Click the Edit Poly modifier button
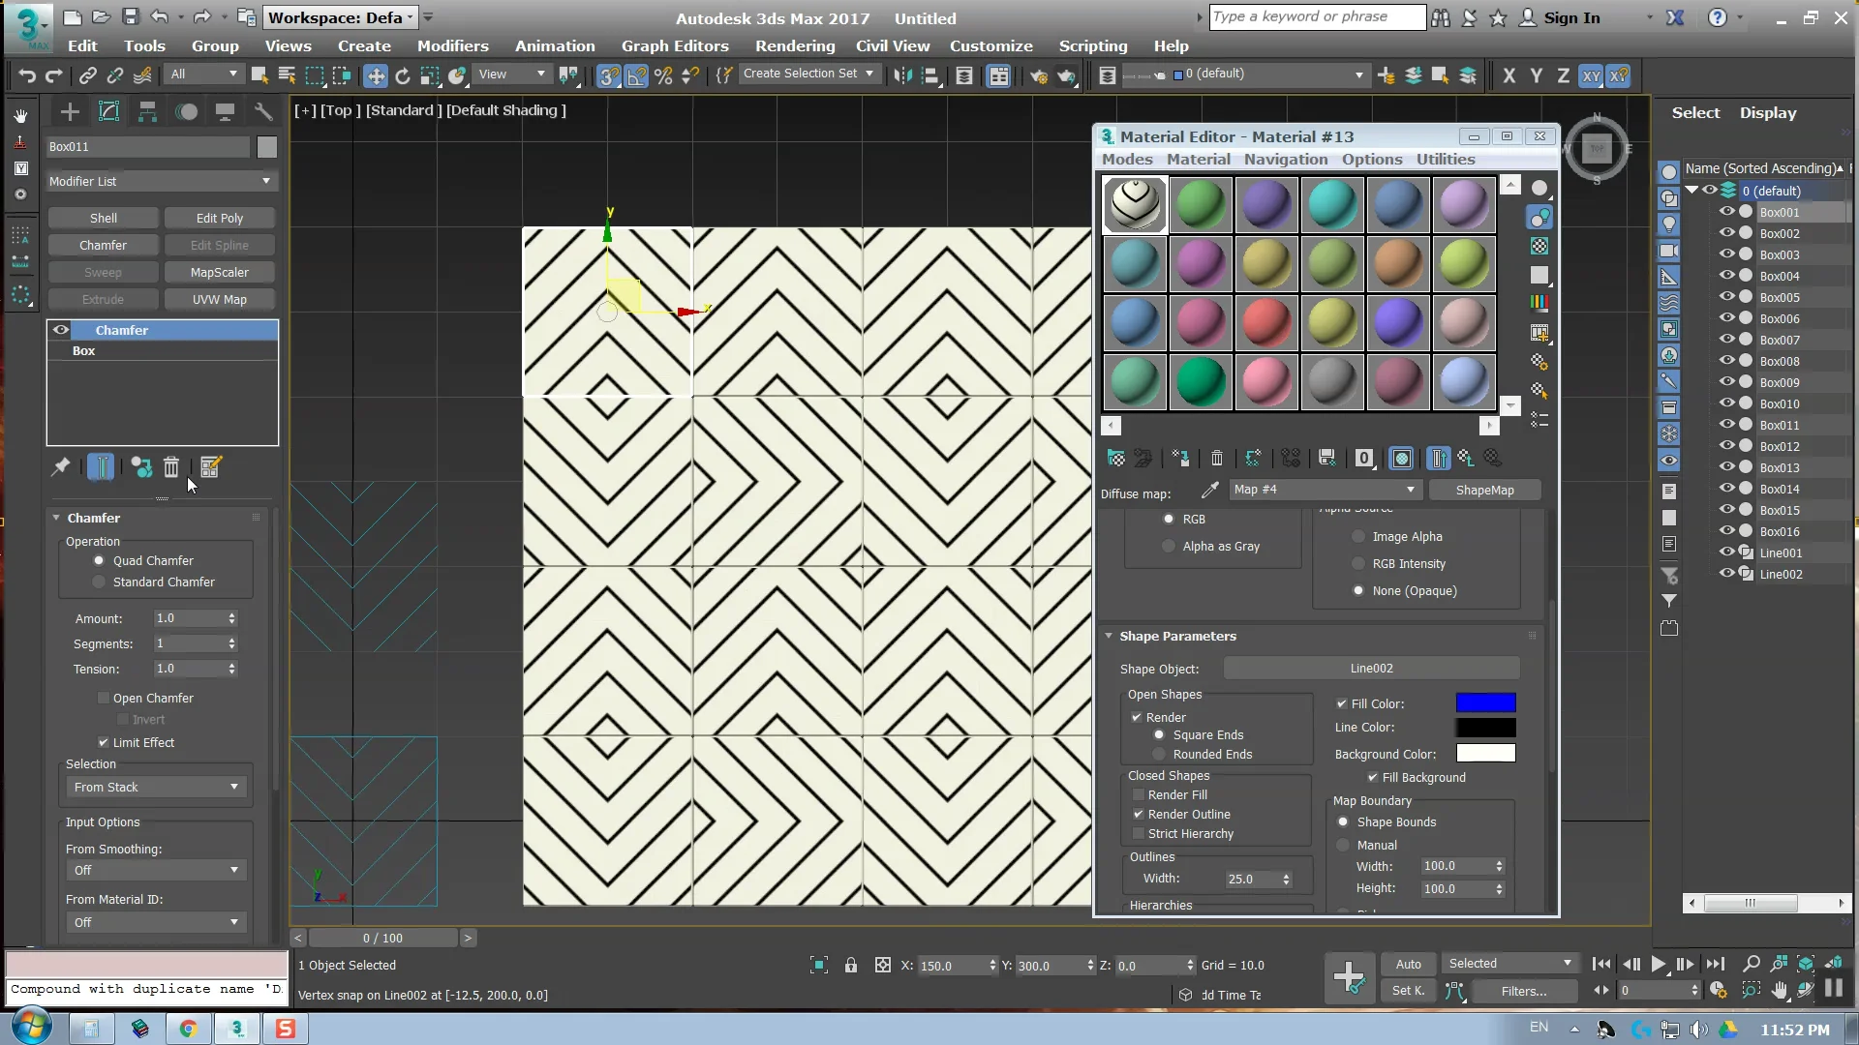Viewport: 1859px width, 1045px height. 220,218
